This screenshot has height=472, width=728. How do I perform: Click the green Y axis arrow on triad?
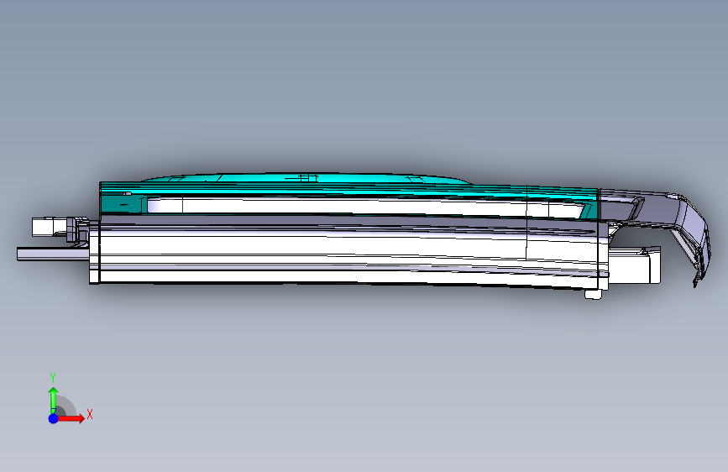(x=54, y=400)
